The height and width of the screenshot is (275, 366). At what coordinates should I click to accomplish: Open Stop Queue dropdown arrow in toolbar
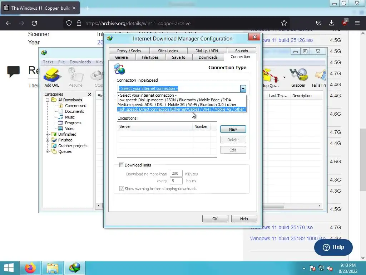point(284,77)
